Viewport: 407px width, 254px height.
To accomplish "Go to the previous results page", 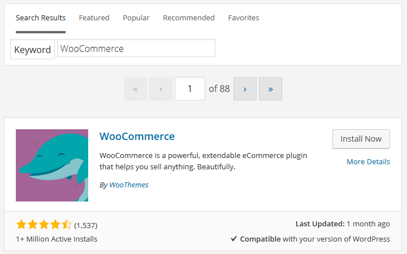I will (161, 89).
